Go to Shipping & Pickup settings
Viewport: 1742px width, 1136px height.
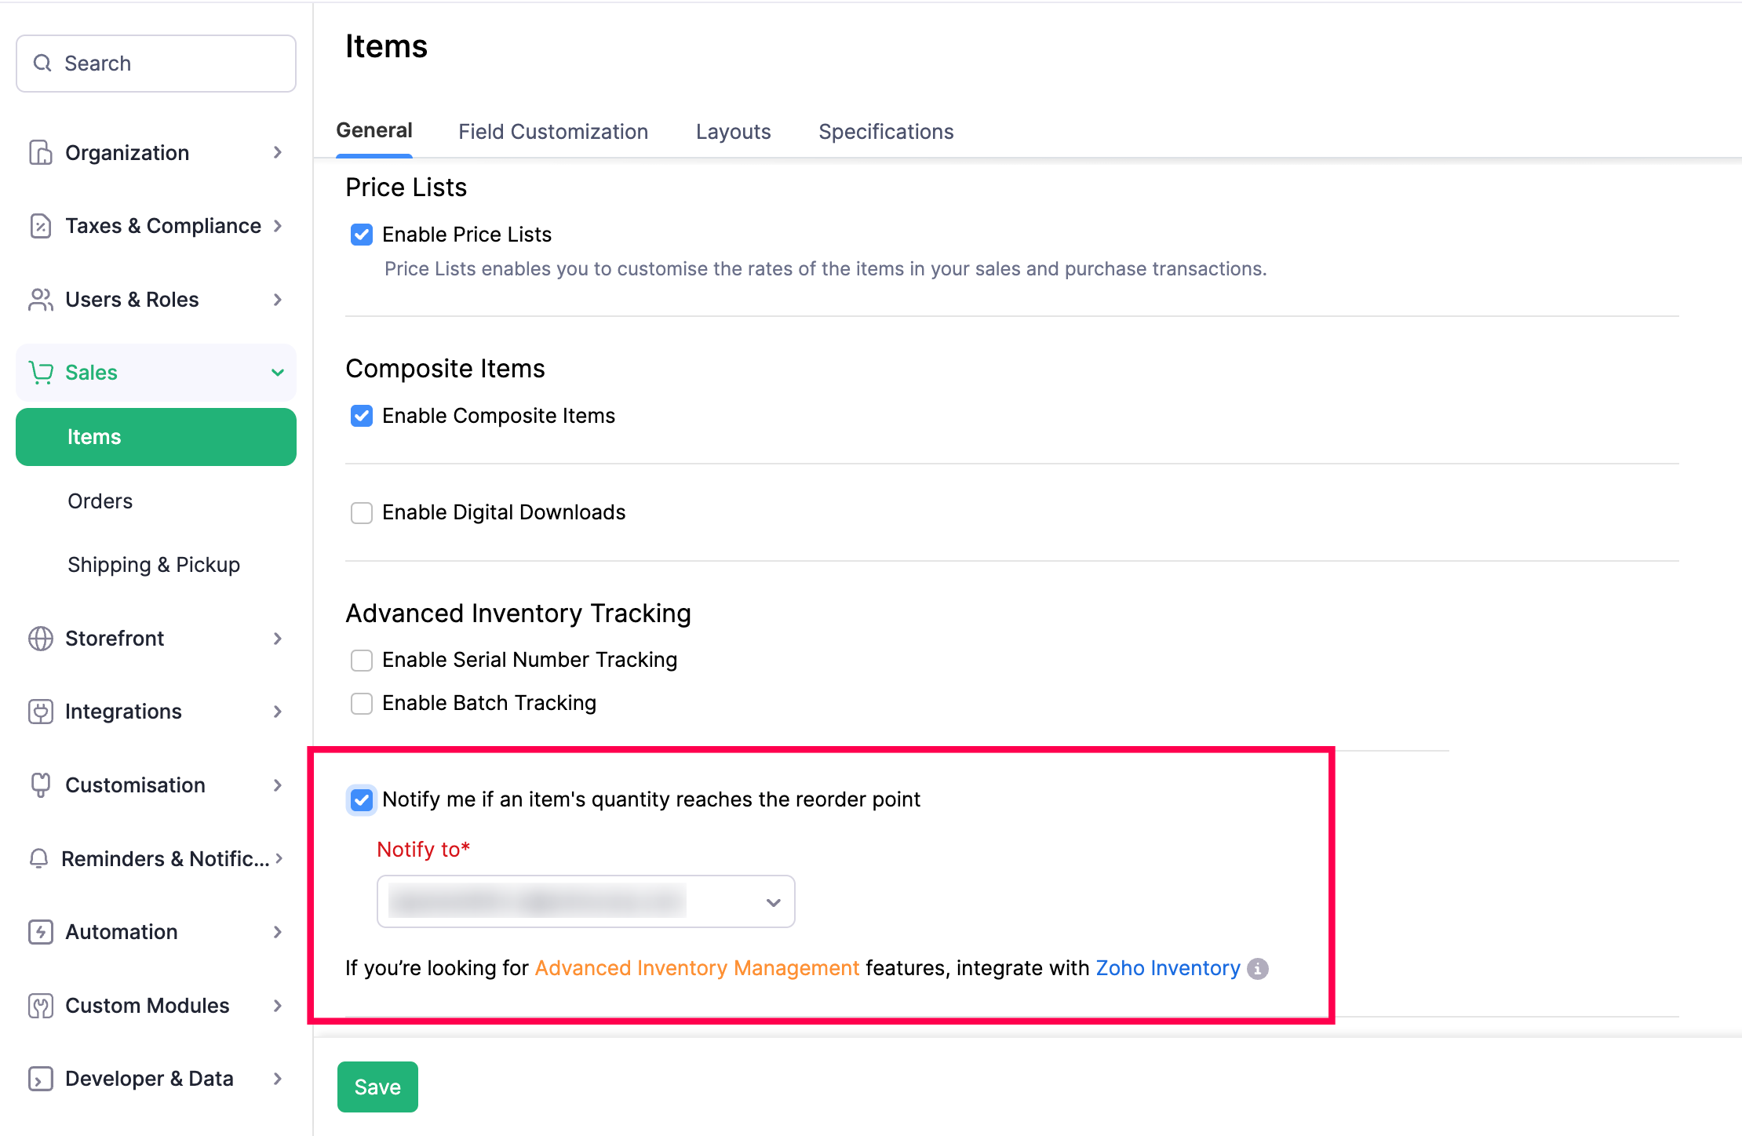coord(154,565)
